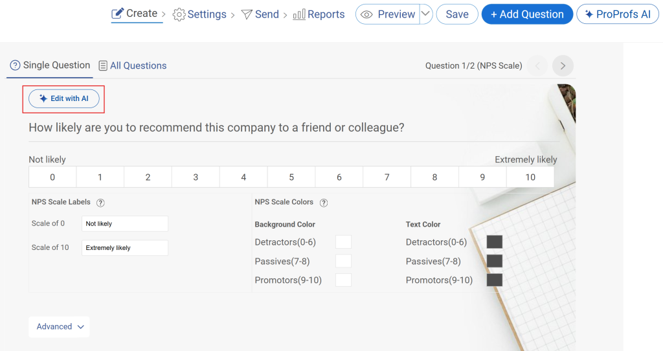Screen dimensions: 663x351
Task: Select rating 8 on NPS scale
Action: click(434, 177)
